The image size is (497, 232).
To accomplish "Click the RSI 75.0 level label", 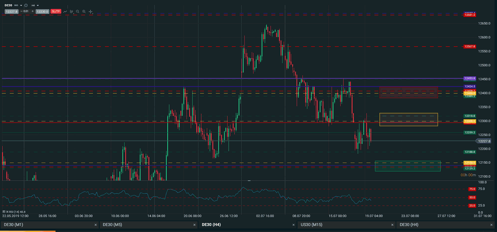I will pos(472,189).
